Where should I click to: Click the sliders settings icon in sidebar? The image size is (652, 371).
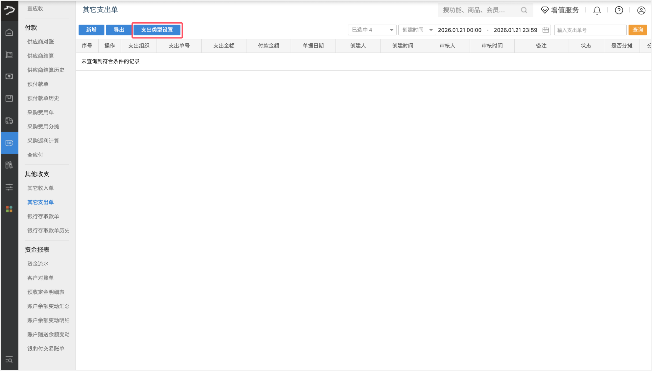pos(9,187)
